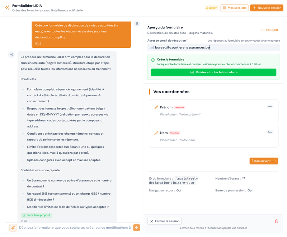
Task: Open Mes sessions list
Action: [234, 8]
